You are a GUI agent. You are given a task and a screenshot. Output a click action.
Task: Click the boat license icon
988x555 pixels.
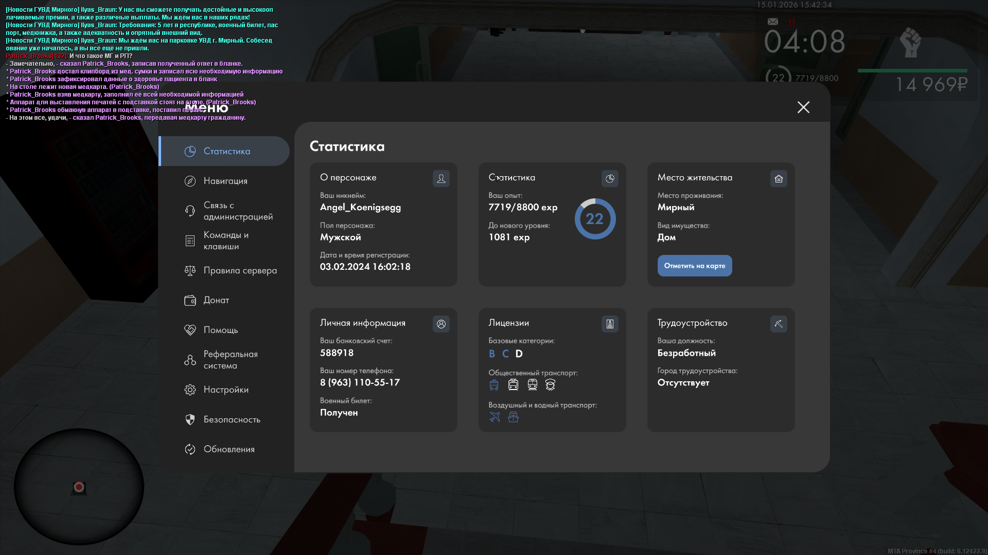coord(513,417)
